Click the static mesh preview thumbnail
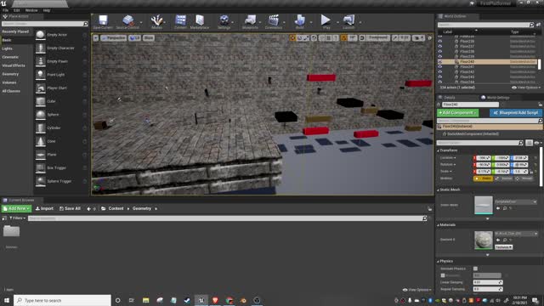Image resolution: width=544 pixels, height=306 pixels. [x=484, y=205]
